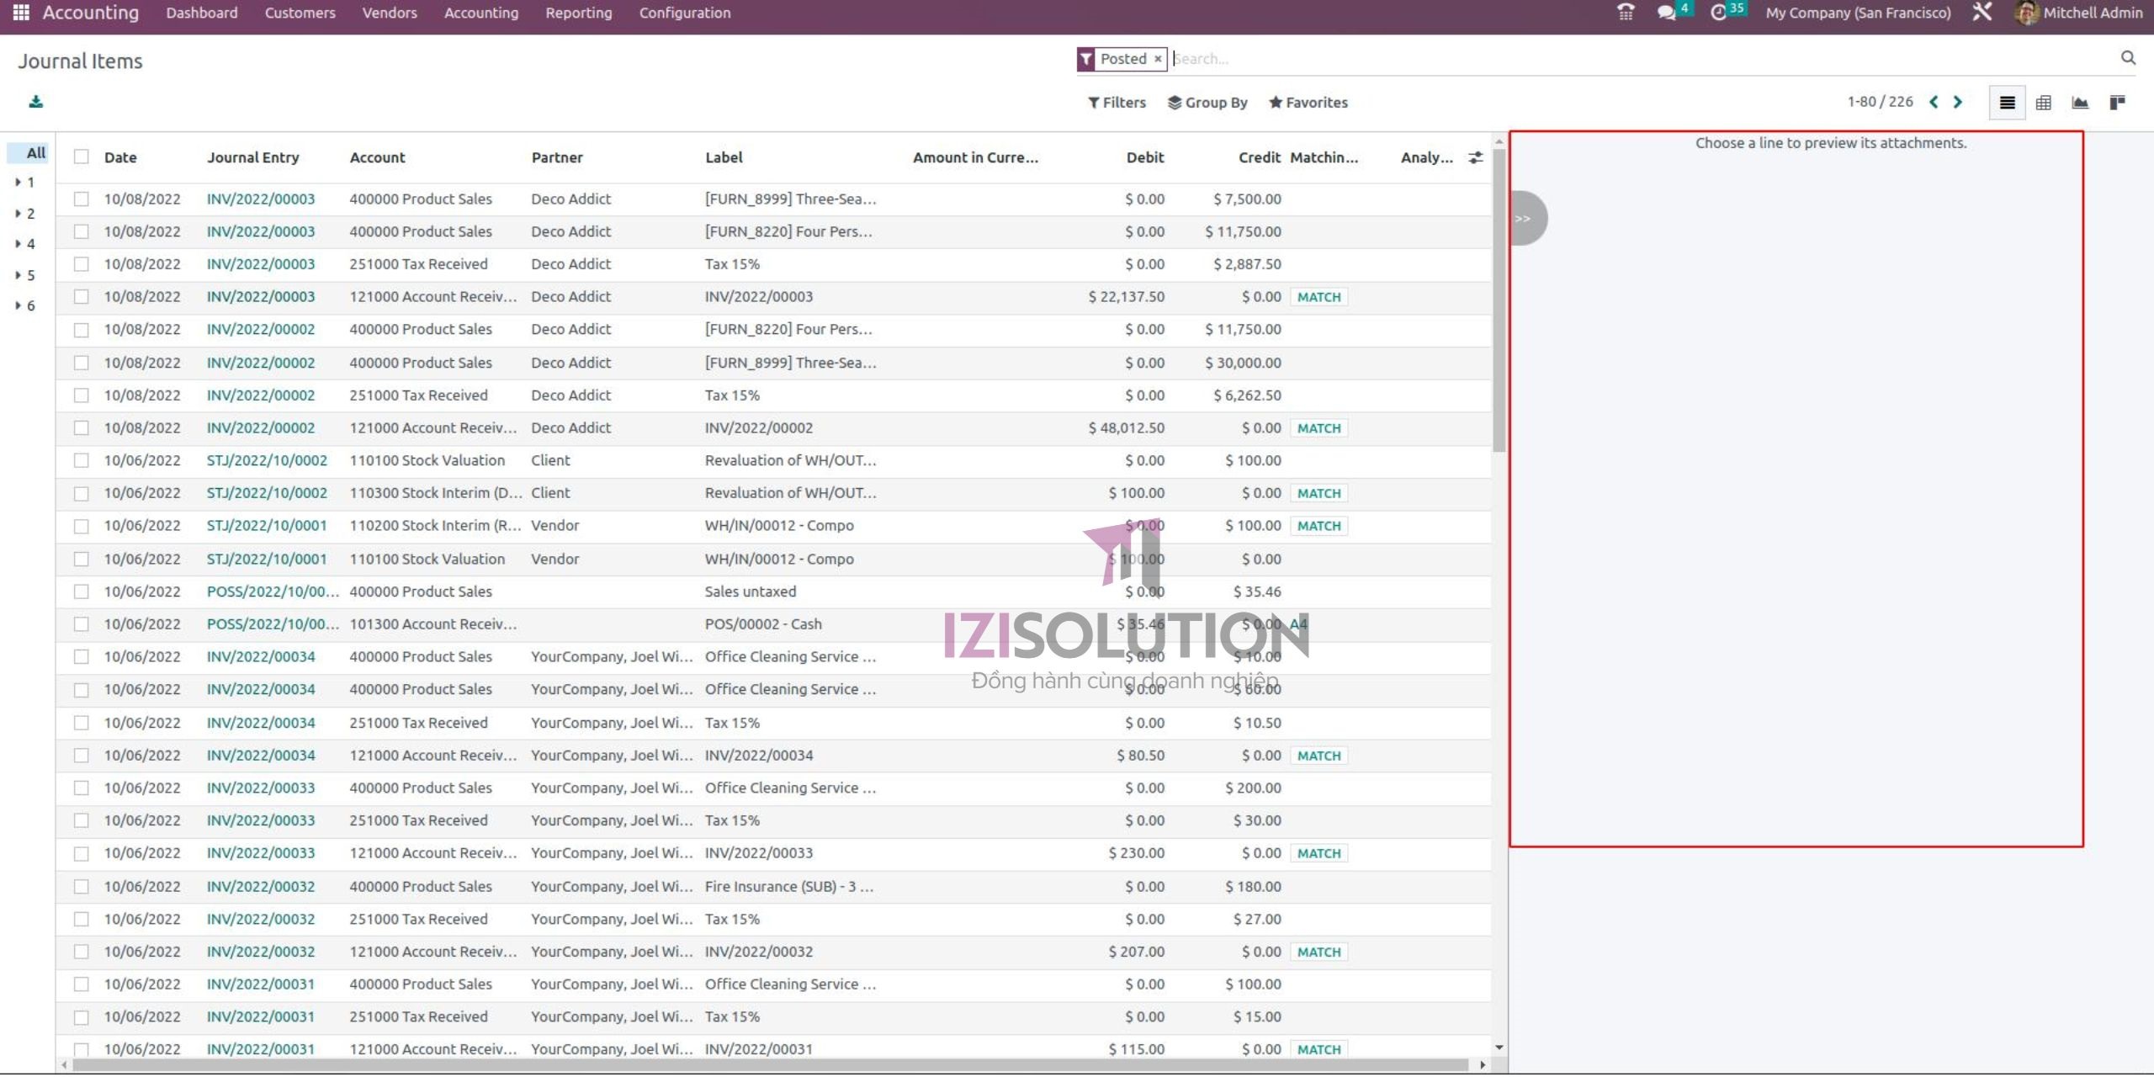
Task: Remove the Posted filter tag
Action: tap(1159, 59)
